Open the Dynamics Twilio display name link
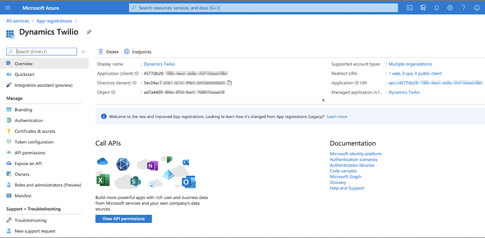This screenshot has height=238, width=485. coord(159,64)
